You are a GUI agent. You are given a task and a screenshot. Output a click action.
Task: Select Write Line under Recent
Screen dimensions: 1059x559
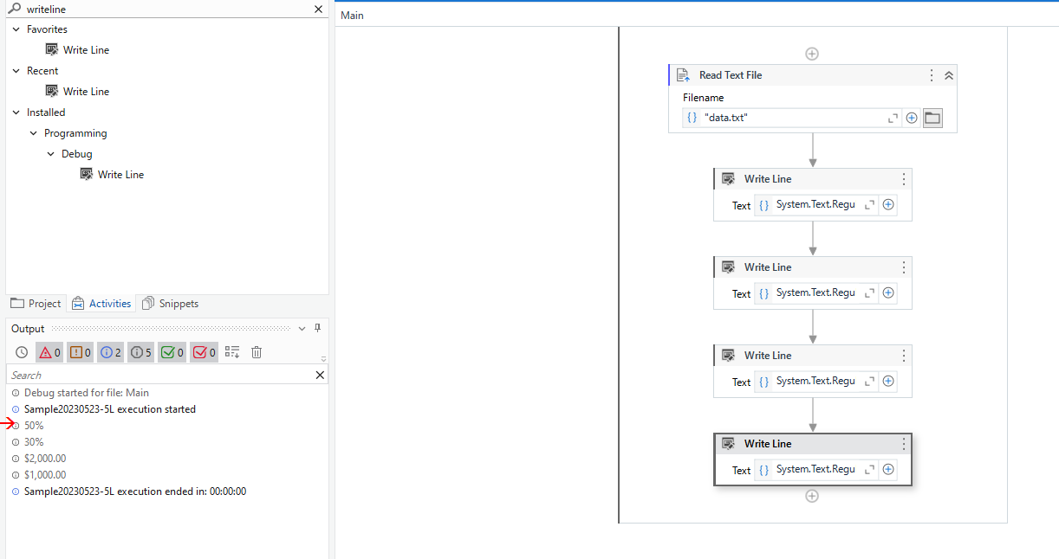pyautogui.click(x=86, y=91)
